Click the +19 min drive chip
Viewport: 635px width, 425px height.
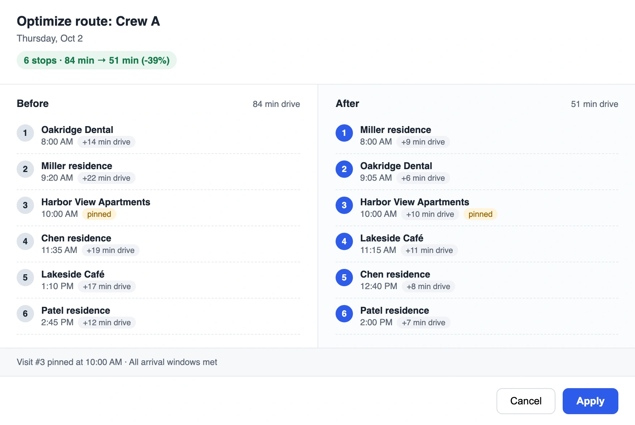(x=110, y=250)
